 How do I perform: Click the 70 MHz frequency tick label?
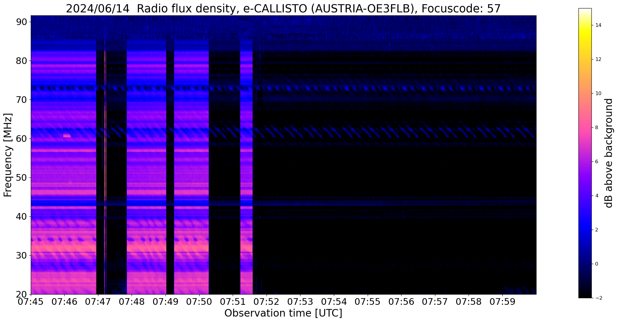click(x=21, y=100)
